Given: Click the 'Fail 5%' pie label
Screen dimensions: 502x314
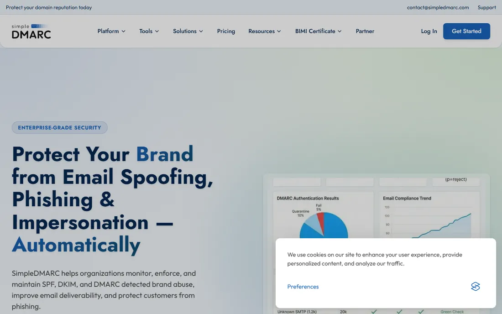Looking at the screenshot, I should [x=319, y=207].
